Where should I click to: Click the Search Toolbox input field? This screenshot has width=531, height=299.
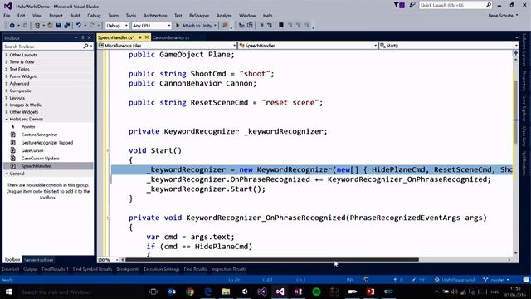tap(43, 47)
